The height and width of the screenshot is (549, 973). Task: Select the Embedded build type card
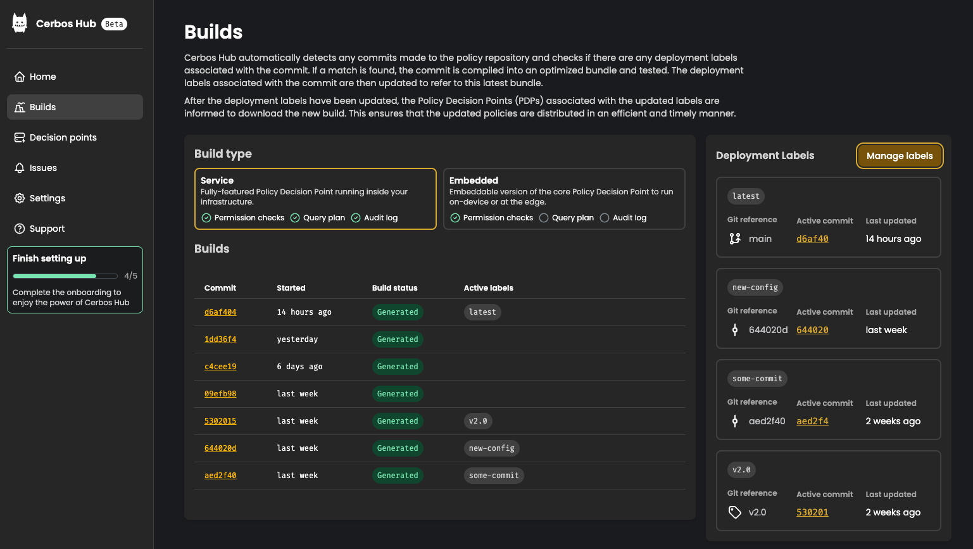(x=564, y=199)
